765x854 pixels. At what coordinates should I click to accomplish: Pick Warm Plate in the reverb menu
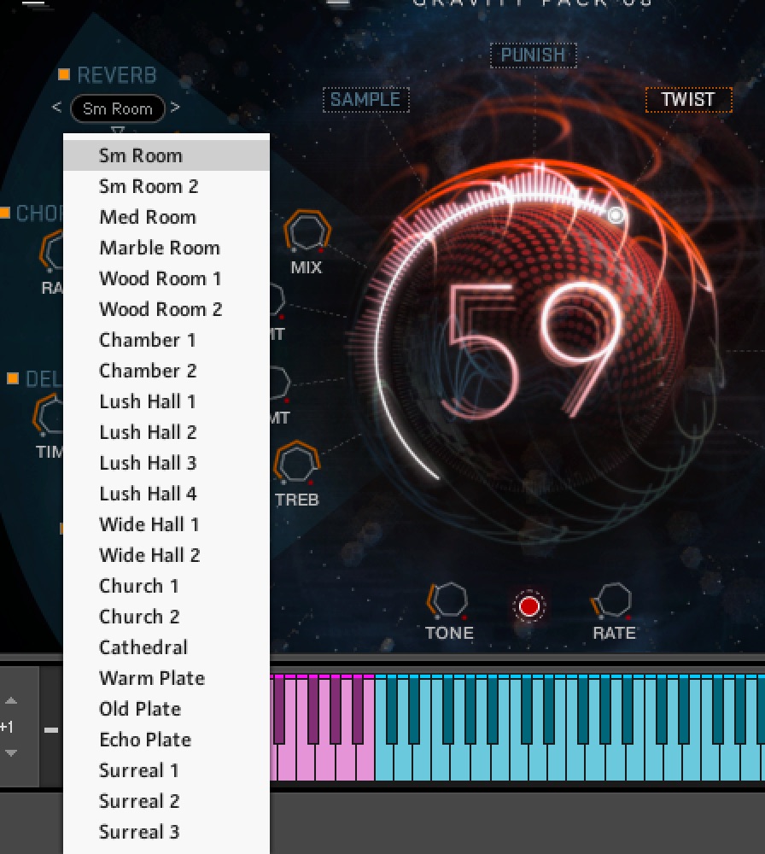tap(152, 678)
